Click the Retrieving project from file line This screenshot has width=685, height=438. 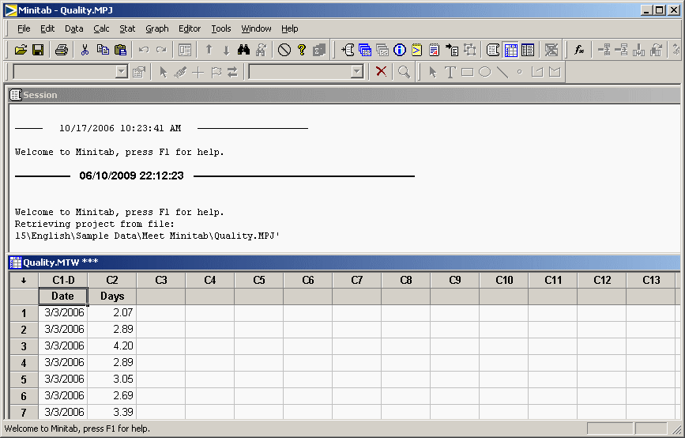tap(94, 224)
